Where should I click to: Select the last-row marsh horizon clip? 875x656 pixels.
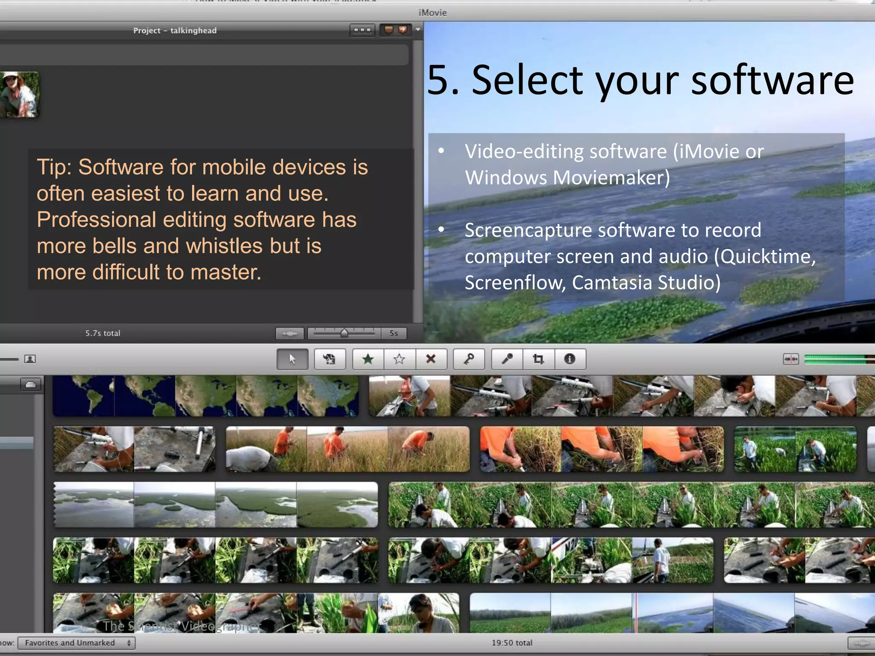(672, 613)
